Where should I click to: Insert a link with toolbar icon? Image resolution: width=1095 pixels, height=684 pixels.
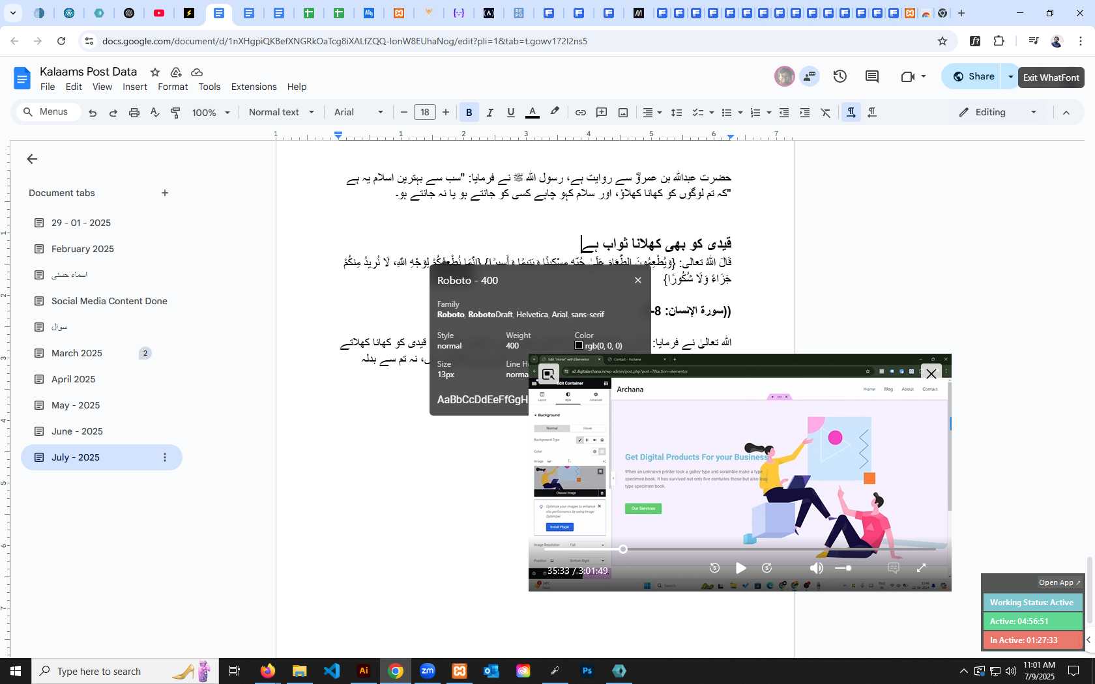coord(580,113)
